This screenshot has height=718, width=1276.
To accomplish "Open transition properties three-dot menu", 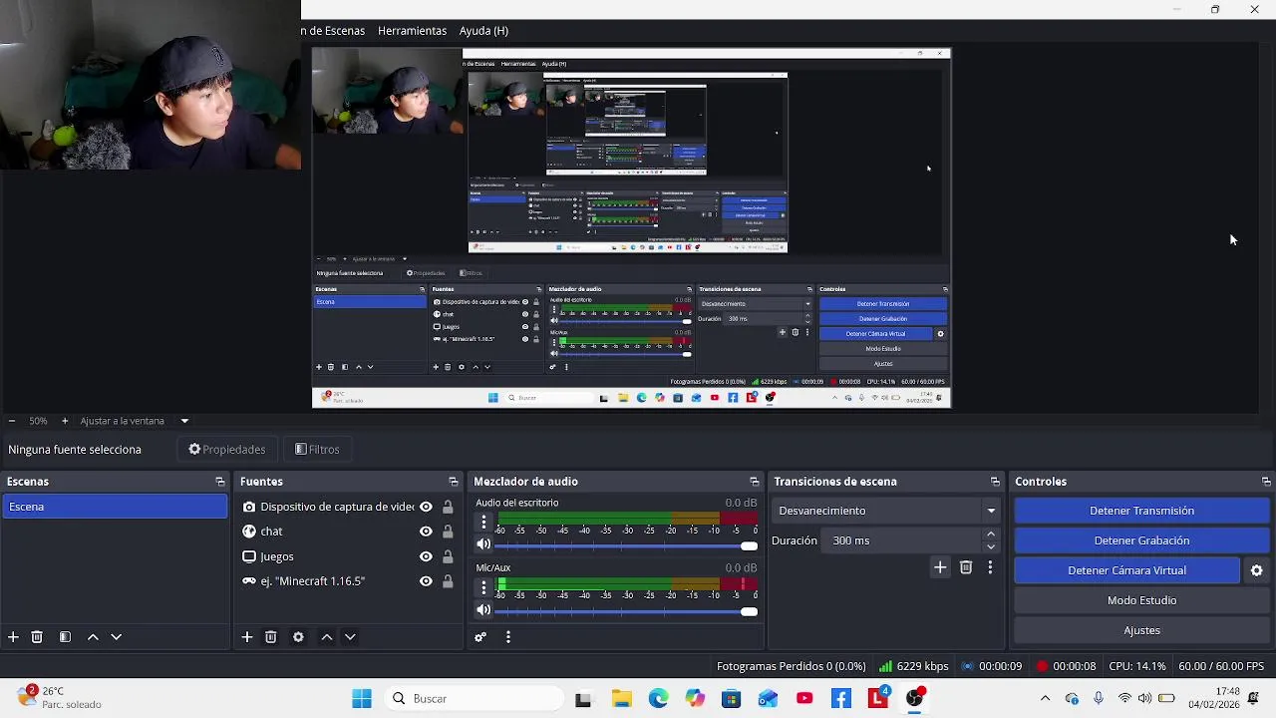I will pos(990,567).
